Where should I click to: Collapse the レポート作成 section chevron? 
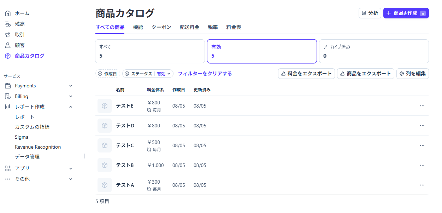(71, 106)
